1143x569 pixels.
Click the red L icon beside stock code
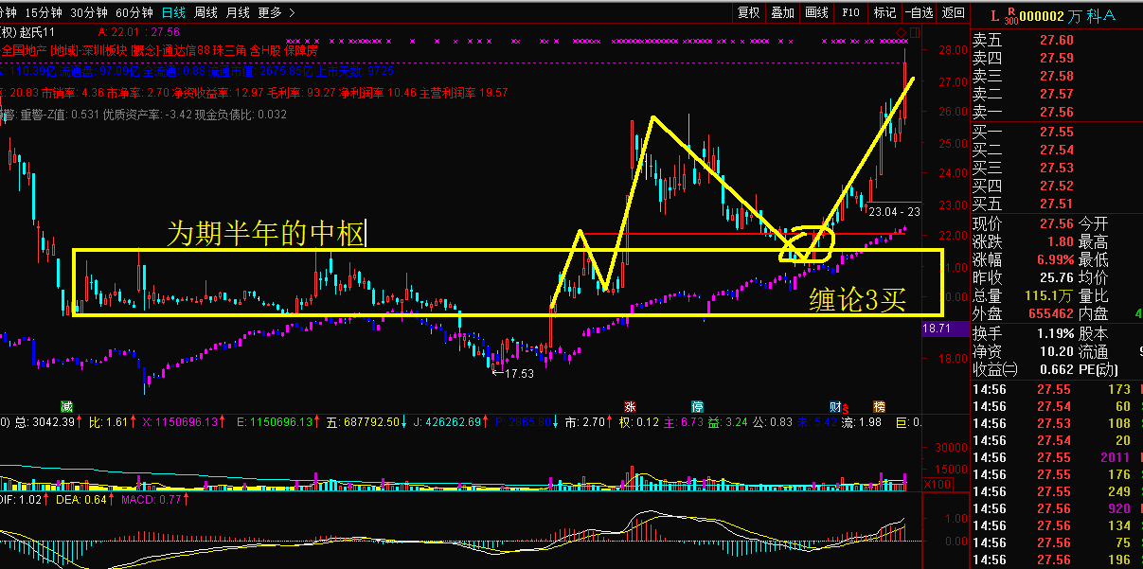click(x=994, y=15)
